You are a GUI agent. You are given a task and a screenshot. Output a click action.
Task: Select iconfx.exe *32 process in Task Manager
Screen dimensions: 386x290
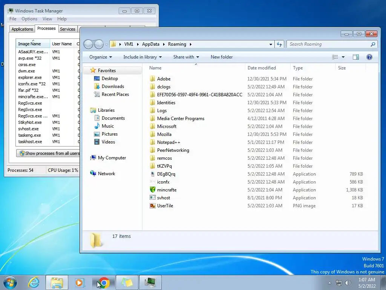coord(32,83)
